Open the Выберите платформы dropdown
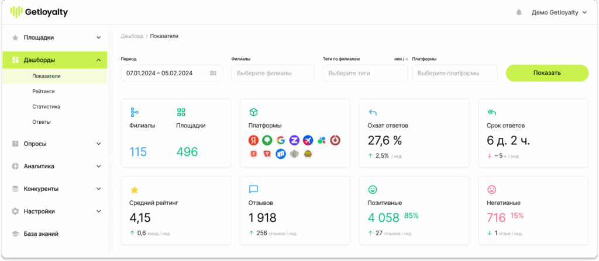 click(454, 74)
